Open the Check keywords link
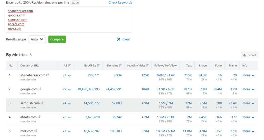This screenshot has height=140, width=264. click(x=120, y=3)
